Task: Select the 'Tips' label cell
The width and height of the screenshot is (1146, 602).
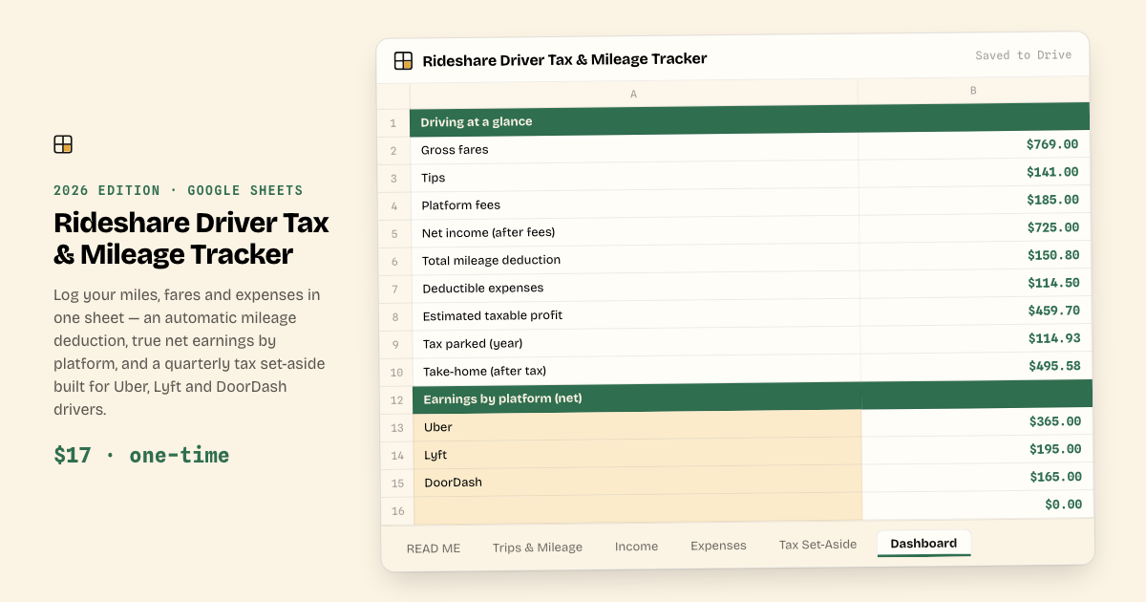Action: pyautogui.click(x=634, y=176)
